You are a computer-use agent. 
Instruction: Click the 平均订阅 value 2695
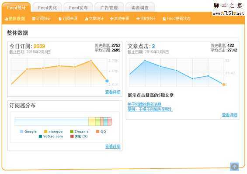pyautogui.click(x=116, y=50)
